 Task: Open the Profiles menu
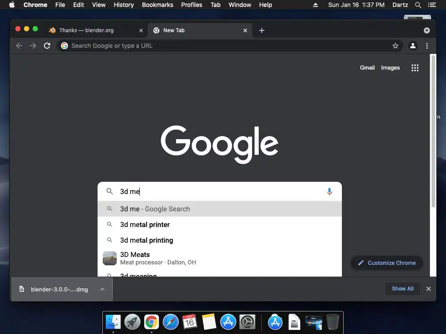coord(192,5)
